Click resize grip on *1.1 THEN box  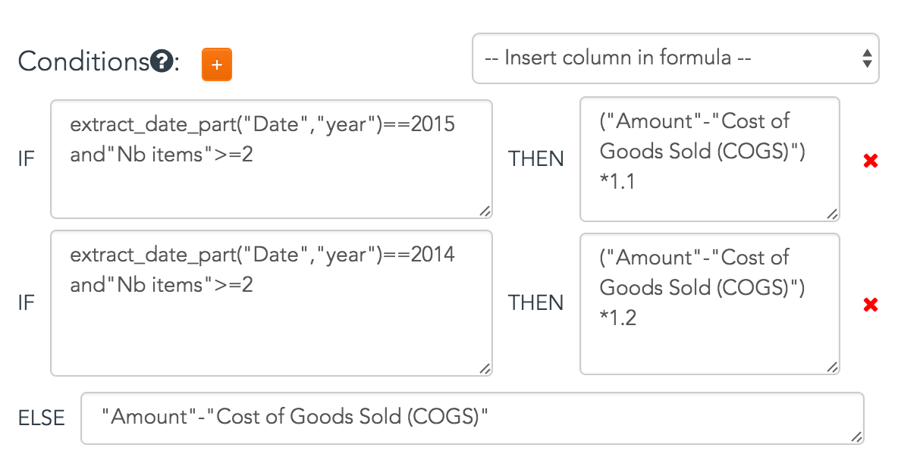point(832,214)
